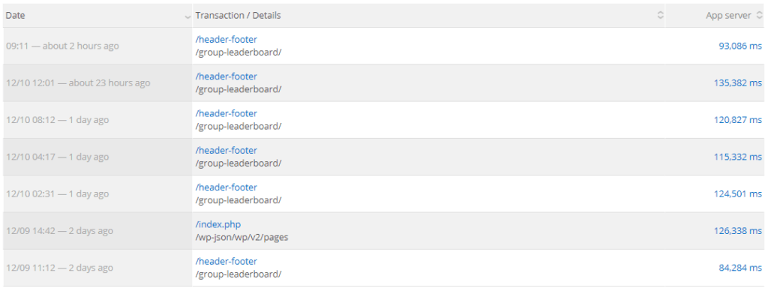Image resolution: width=768 pixels, height=288 pixels.
Task: Open the 135,382 ms trace time
Action: click(x=738, y=82)
